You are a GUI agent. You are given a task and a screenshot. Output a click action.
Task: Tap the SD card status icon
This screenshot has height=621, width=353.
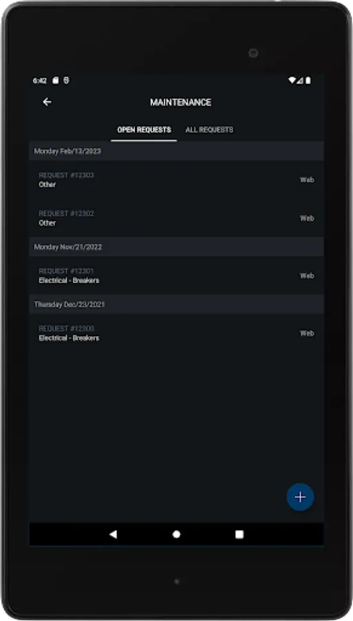[55, 81]
